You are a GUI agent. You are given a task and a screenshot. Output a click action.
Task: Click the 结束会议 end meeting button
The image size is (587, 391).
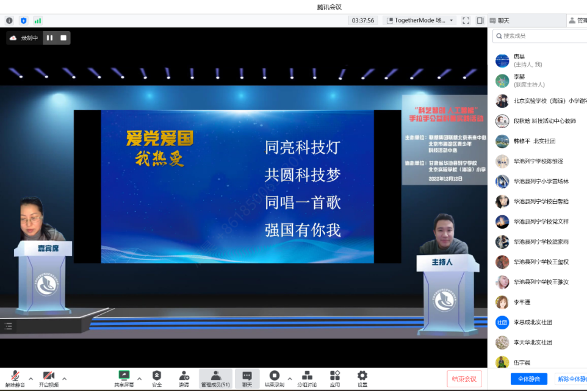[x=464, y=379]
